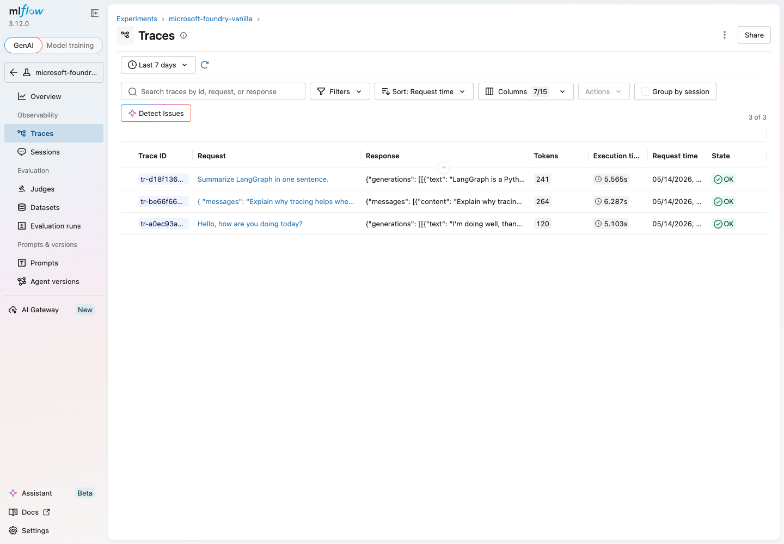Click the OK status of trace tr-d18f136
Image resolution: width=784 pixels, height=544 pixels.
pyautogui.click(x=724, y=180)
